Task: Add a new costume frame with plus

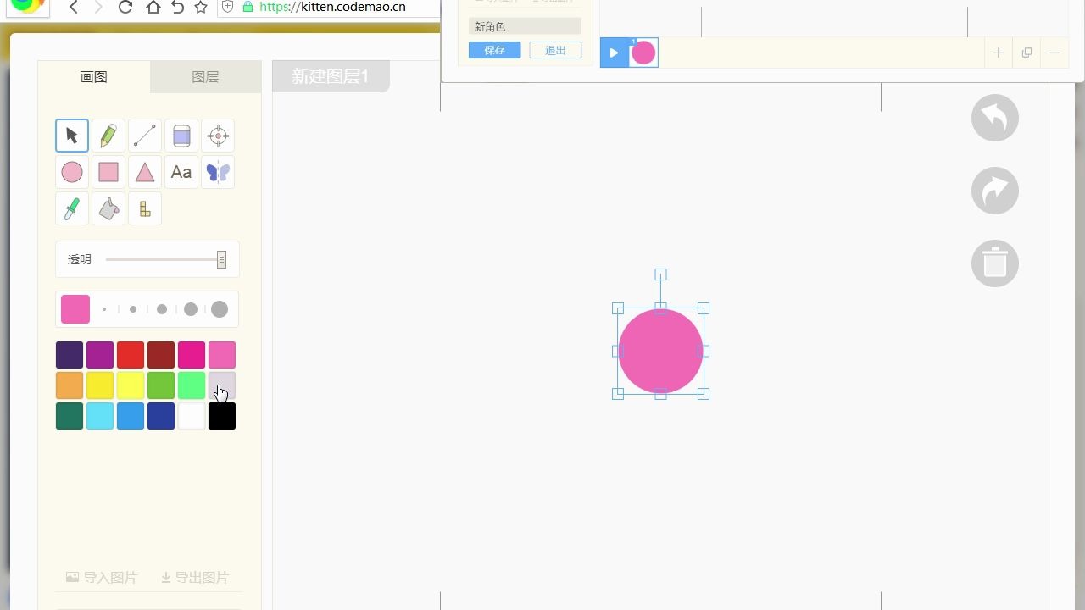Action: click(999, 53)
